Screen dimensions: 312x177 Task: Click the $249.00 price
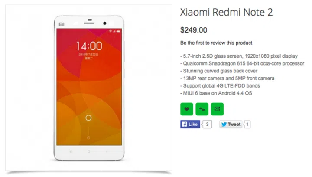pyautogui.click(x=194, y=30)
